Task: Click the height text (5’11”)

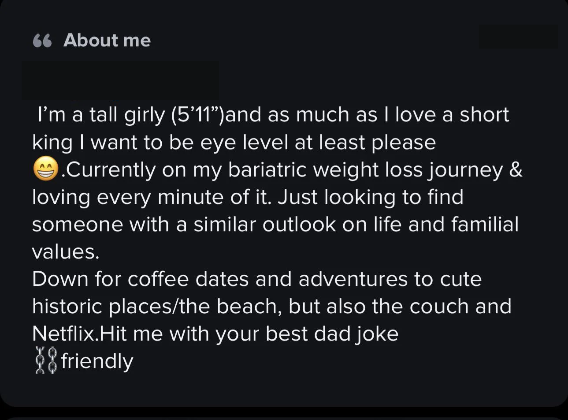Action: pos(197,115)
